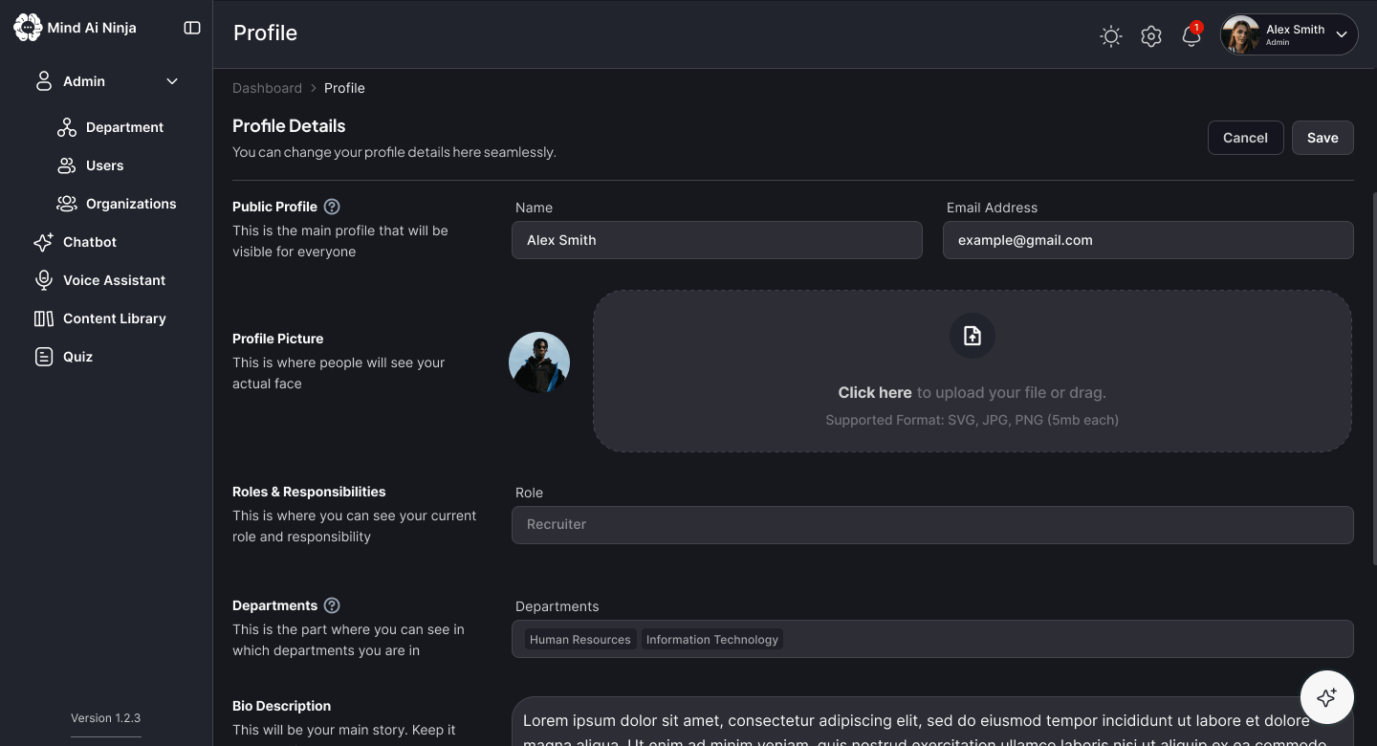Click the Profile breadcrumb text
1377x746 pixels.
344,88
